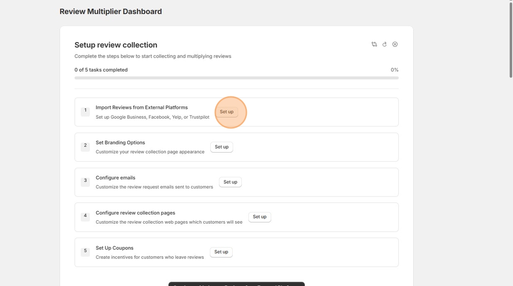Click the refresh icon in setup card
Image resolution: width=513 pixels, height=286 pixels.
point(384,44)
